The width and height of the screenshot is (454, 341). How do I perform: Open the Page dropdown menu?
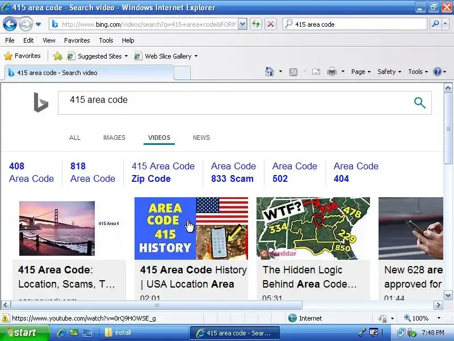[361, 72]
